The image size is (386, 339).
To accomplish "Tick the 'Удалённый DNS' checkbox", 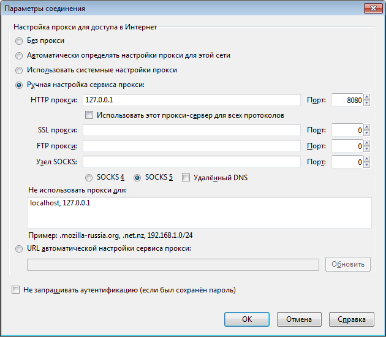I will pyautogui.click(x=186, y=178).
